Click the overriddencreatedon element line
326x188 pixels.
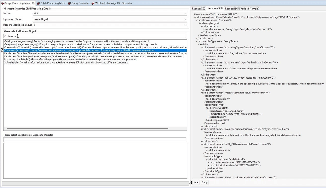click(245, 129)
